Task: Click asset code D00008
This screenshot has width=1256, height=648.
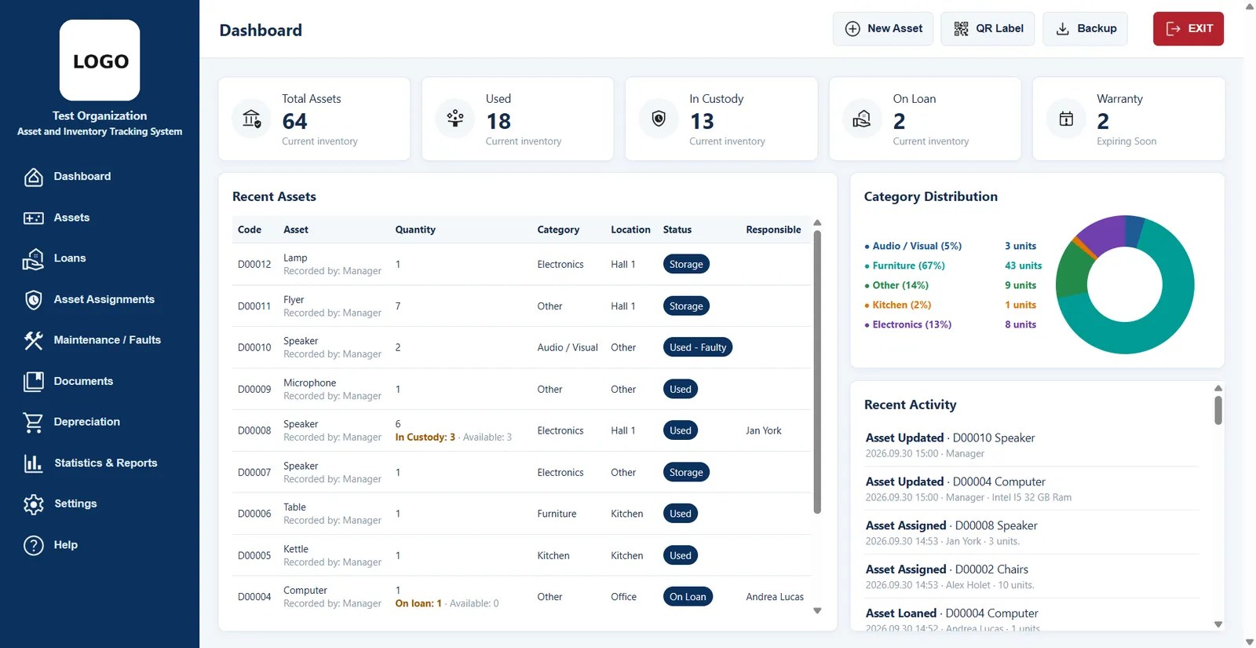Action: 254,431
